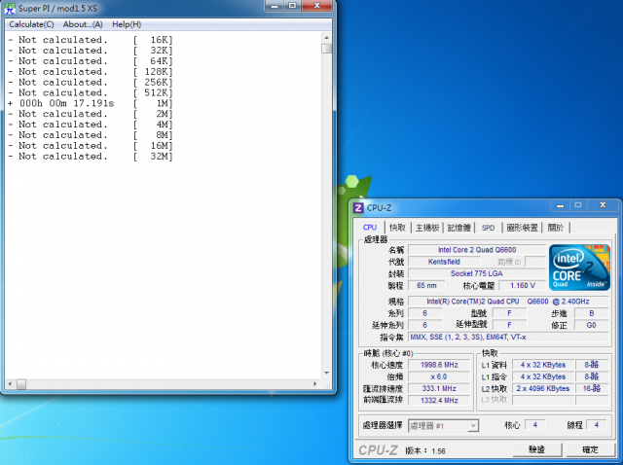The image size is (623, 465).
Task: Click the 'Not calculated' 32M line
Action: (x=91, y=157)
